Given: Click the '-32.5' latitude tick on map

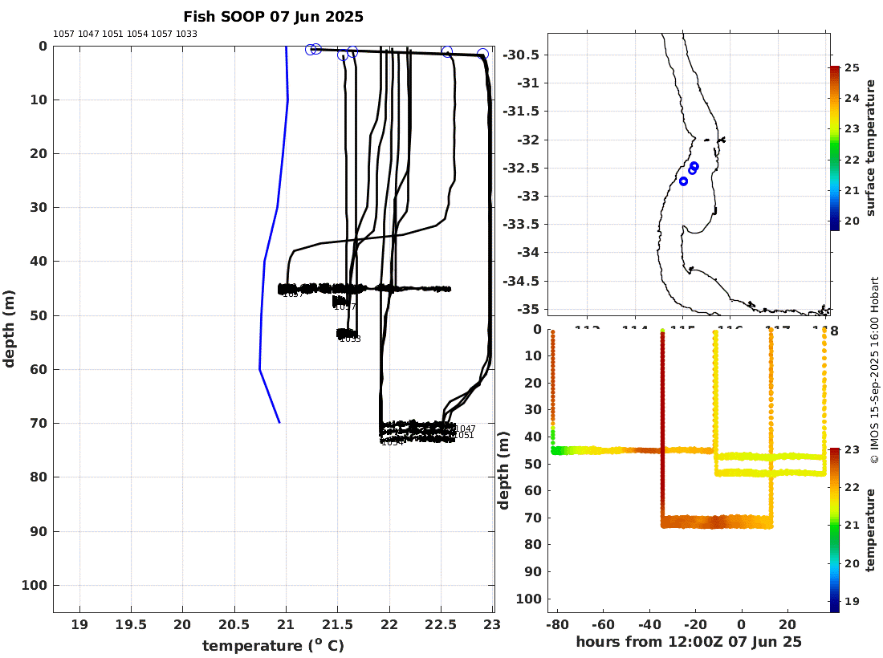Looking at the screenshot, I should 521,168.
